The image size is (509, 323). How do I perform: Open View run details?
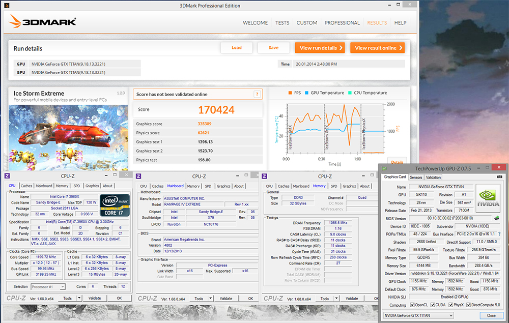point(320,48)
